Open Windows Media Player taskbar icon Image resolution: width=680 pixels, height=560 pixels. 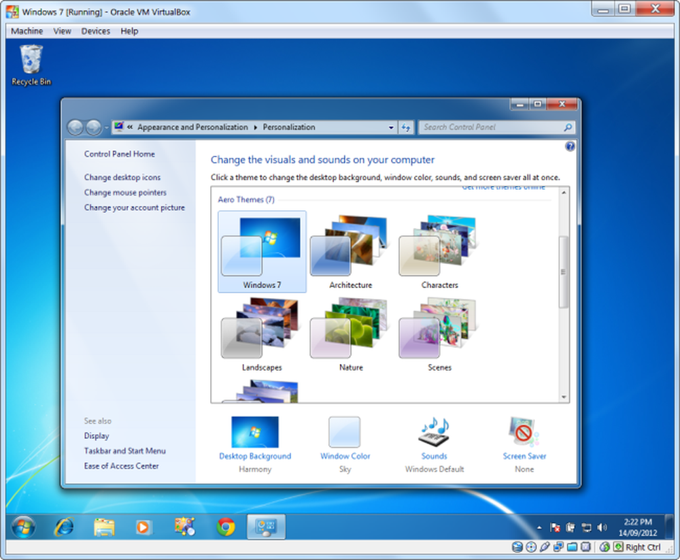(143, 527)
